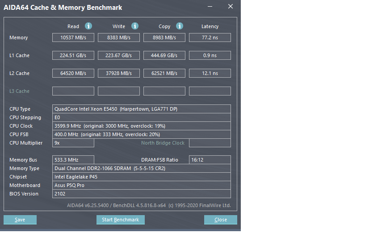Click the CPU Type label
Screen dimensions: 386x241
20,109
